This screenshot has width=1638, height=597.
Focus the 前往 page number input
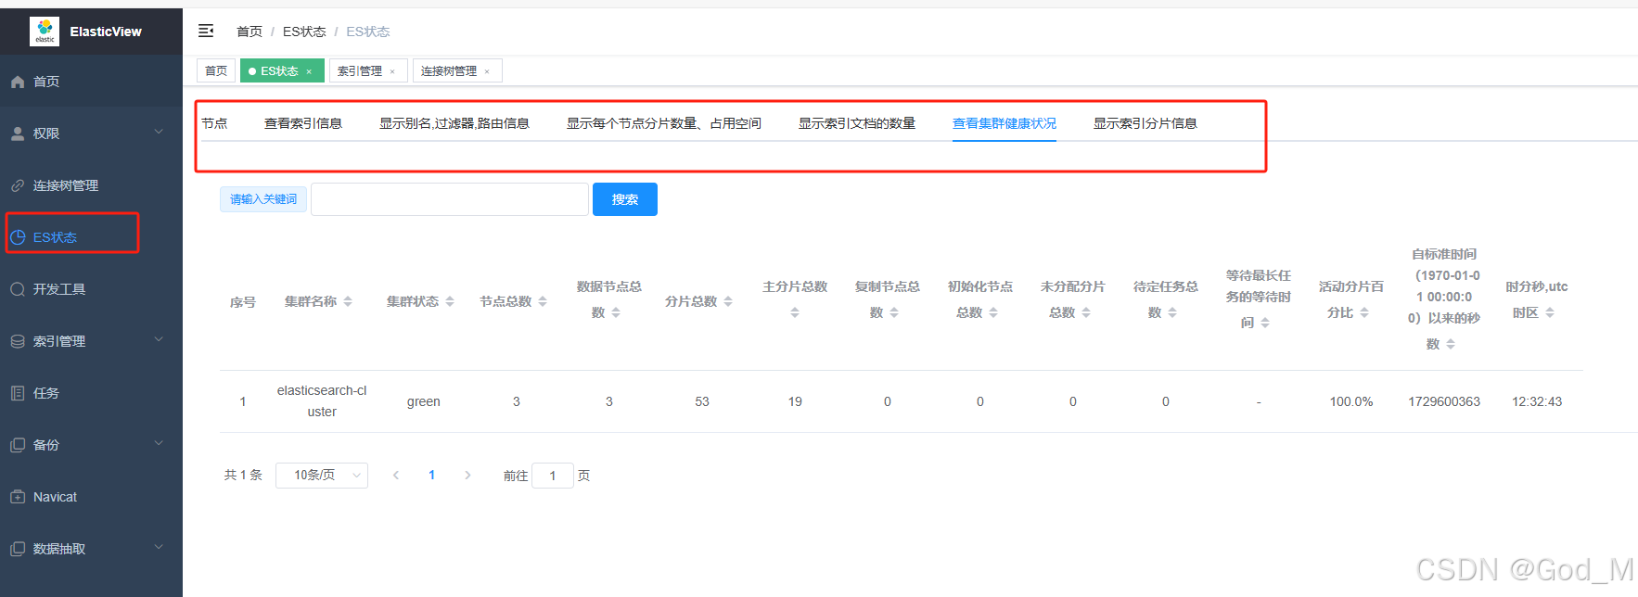(553, 476)
